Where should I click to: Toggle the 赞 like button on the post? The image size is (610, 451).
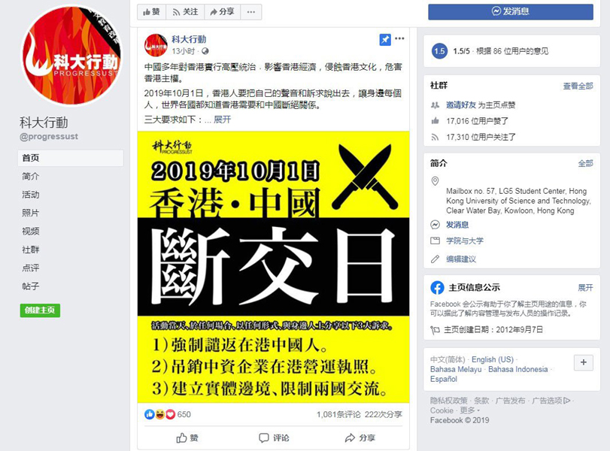coord(187,437)
